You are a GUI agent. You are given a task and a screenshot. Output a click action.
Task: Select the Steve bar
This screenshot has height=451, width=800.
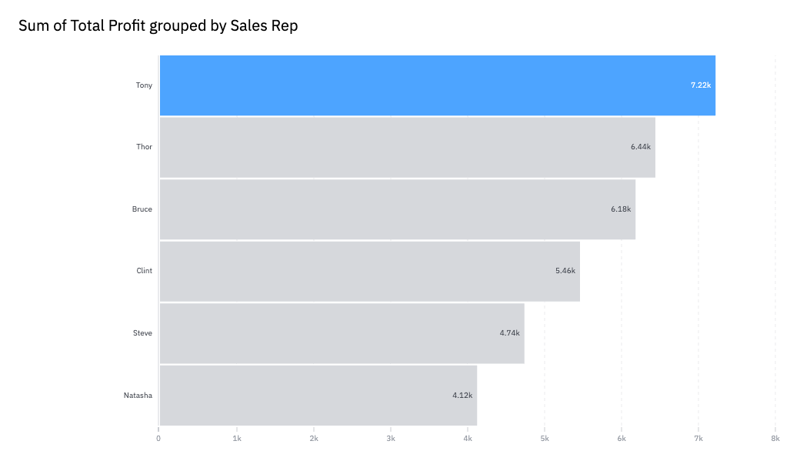click(342, 333)
